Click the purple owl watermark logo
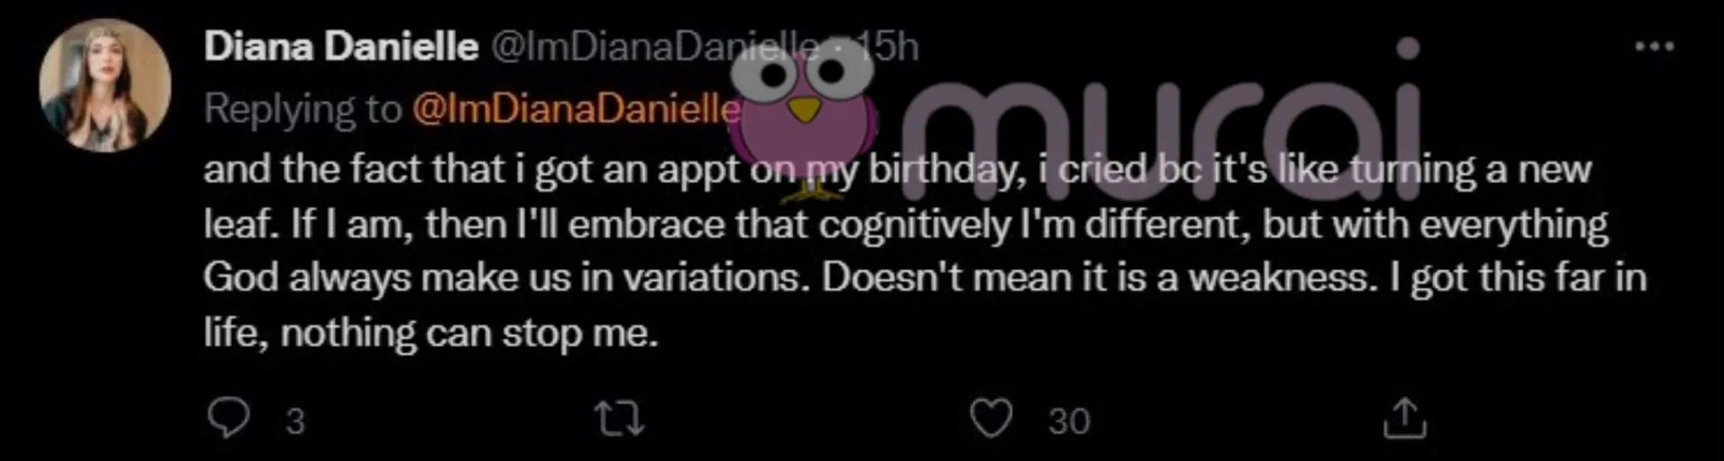 pyautogui.click(x=805, y=112)
